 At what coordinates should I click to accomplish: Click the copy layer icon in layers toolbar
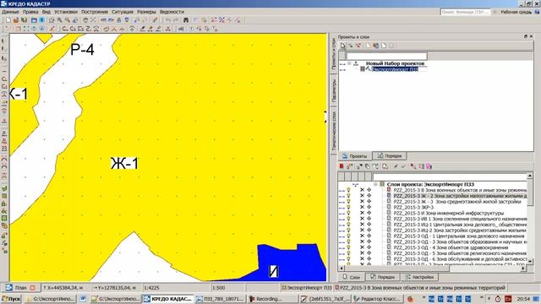[x=385, y=166]
